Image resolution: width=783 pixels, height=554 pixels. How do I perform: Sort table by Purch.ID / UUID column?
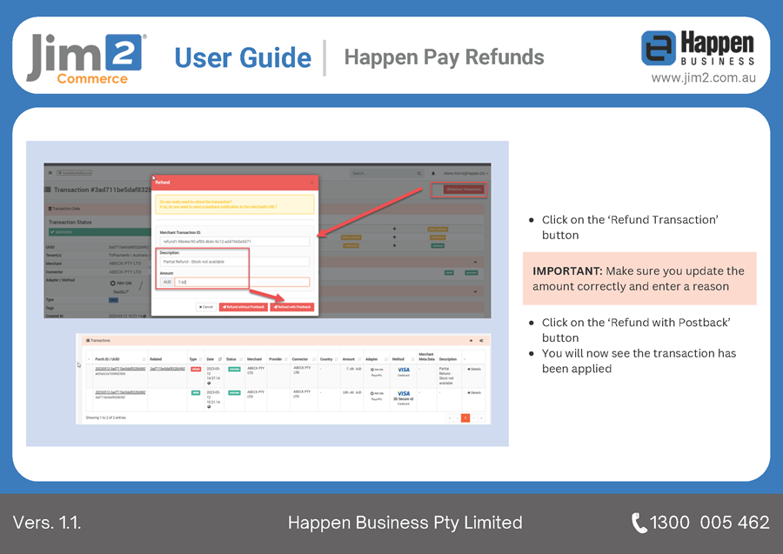click(120, 359)
